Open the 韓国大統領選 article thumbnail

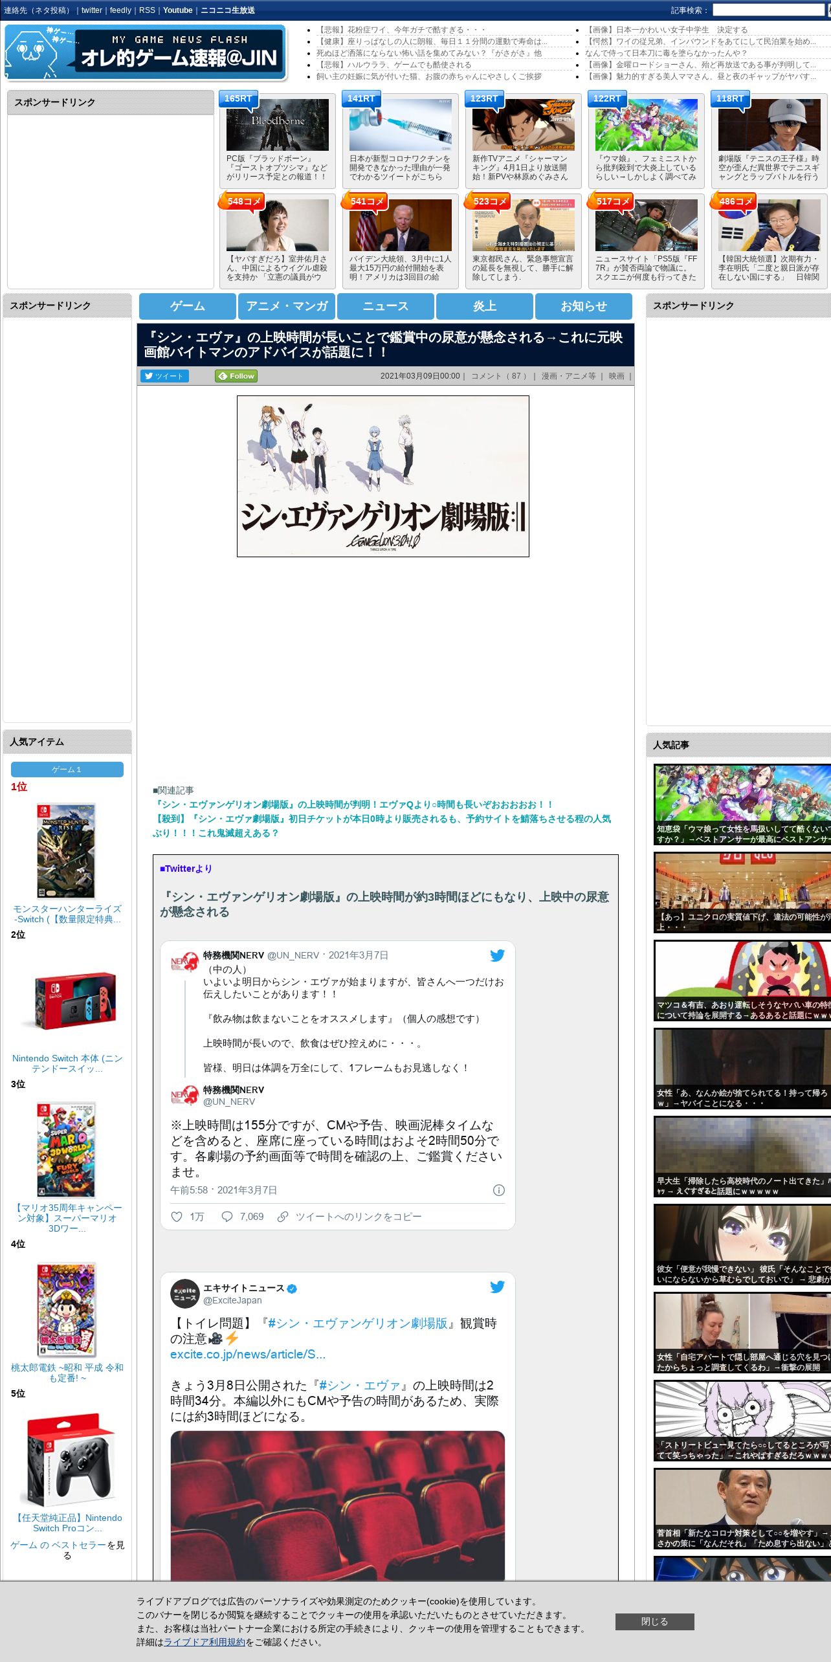click(769, 225)
